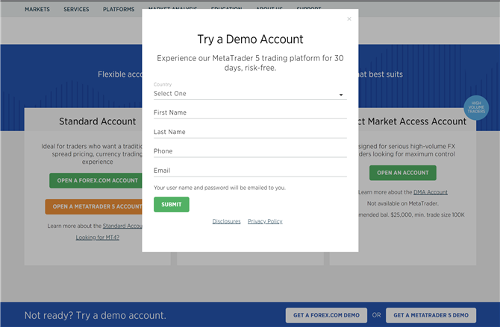Screen dimensions: 500x327
Task: Open the Standard Account learn more link
Action: coord(122,226)
